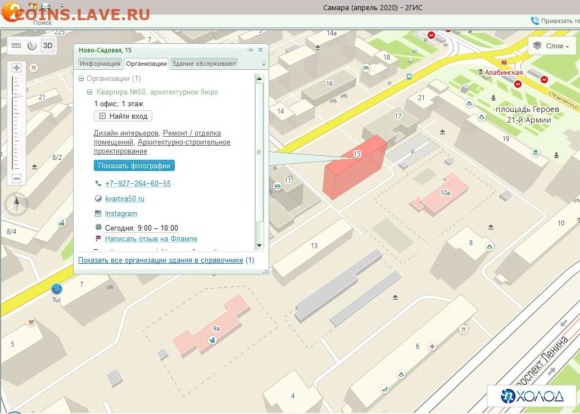Select the highlighted red building 15

tap(355, 168)
